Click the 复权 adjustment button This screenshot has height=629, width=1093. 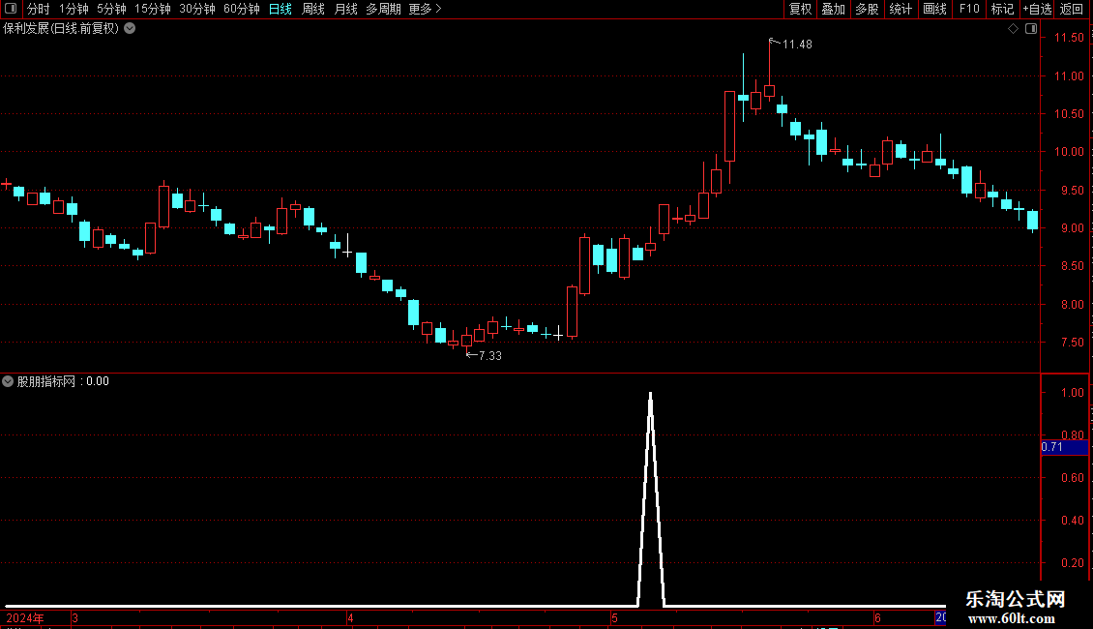point(800,9)
